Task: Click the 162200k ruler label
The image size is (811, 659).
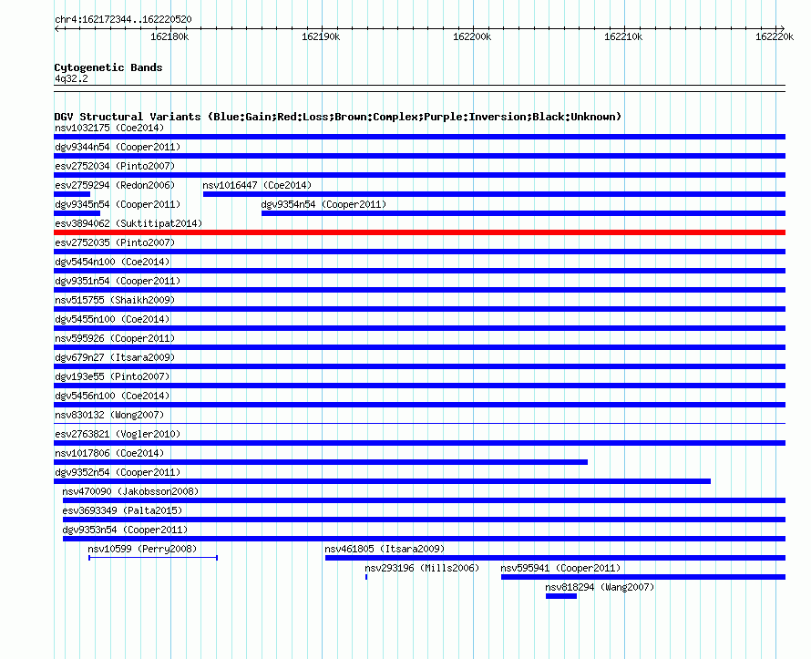Action: 472,36
